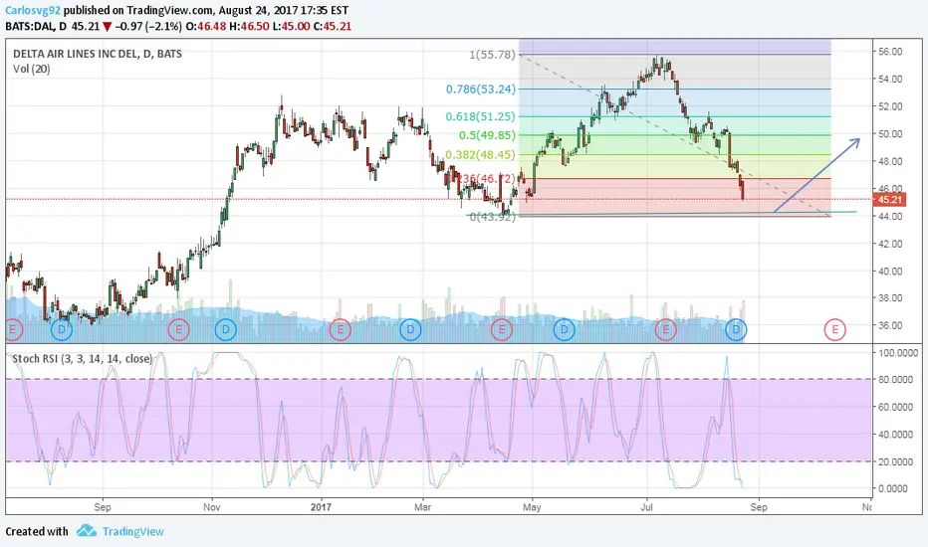The image size is (928, 547).
Task: Click the red 45.21 current price tag
Action: pyautogui.click(x=889, y=199)
